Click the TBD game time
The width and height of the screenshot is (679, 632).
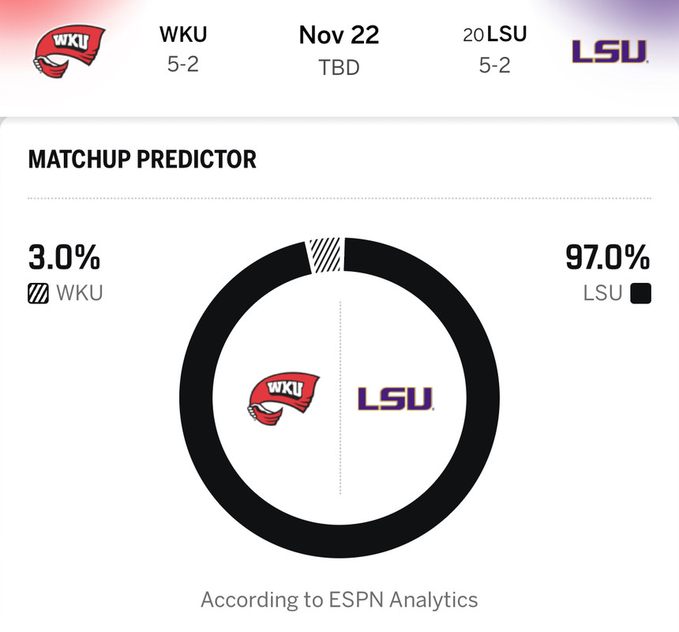pos(339,67)
